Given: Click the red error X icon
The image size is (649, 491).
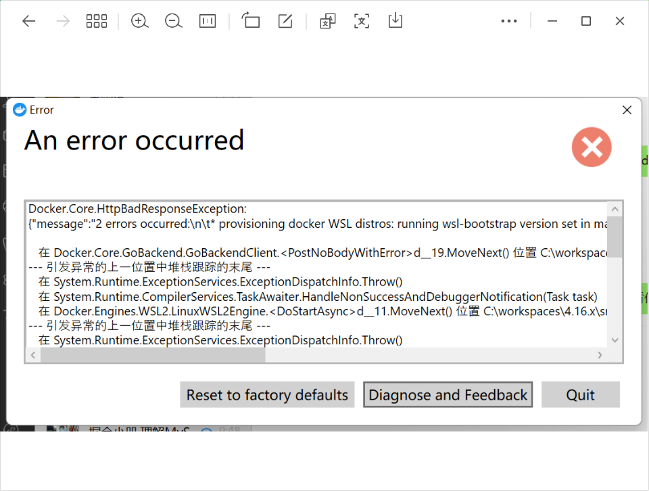Looking at the screenshot, I should coord(592,147).
